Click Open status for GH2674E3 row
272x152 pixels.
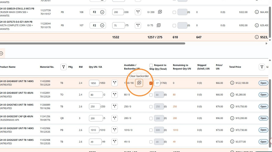coord(263,107)
